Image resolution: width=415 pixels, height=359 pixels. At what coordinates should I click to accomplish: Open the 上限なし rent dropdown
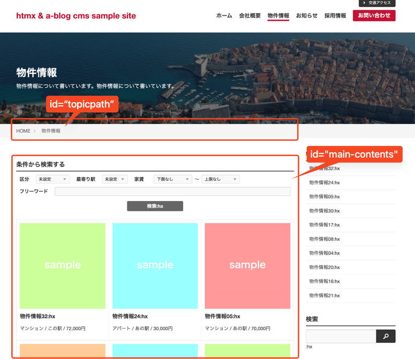coord(220,179)
